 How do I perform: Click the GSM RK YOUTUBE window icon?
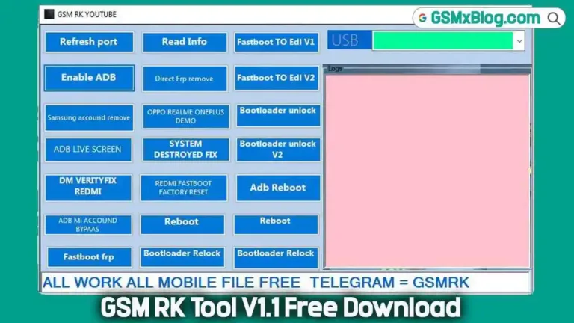coord(49,14)
